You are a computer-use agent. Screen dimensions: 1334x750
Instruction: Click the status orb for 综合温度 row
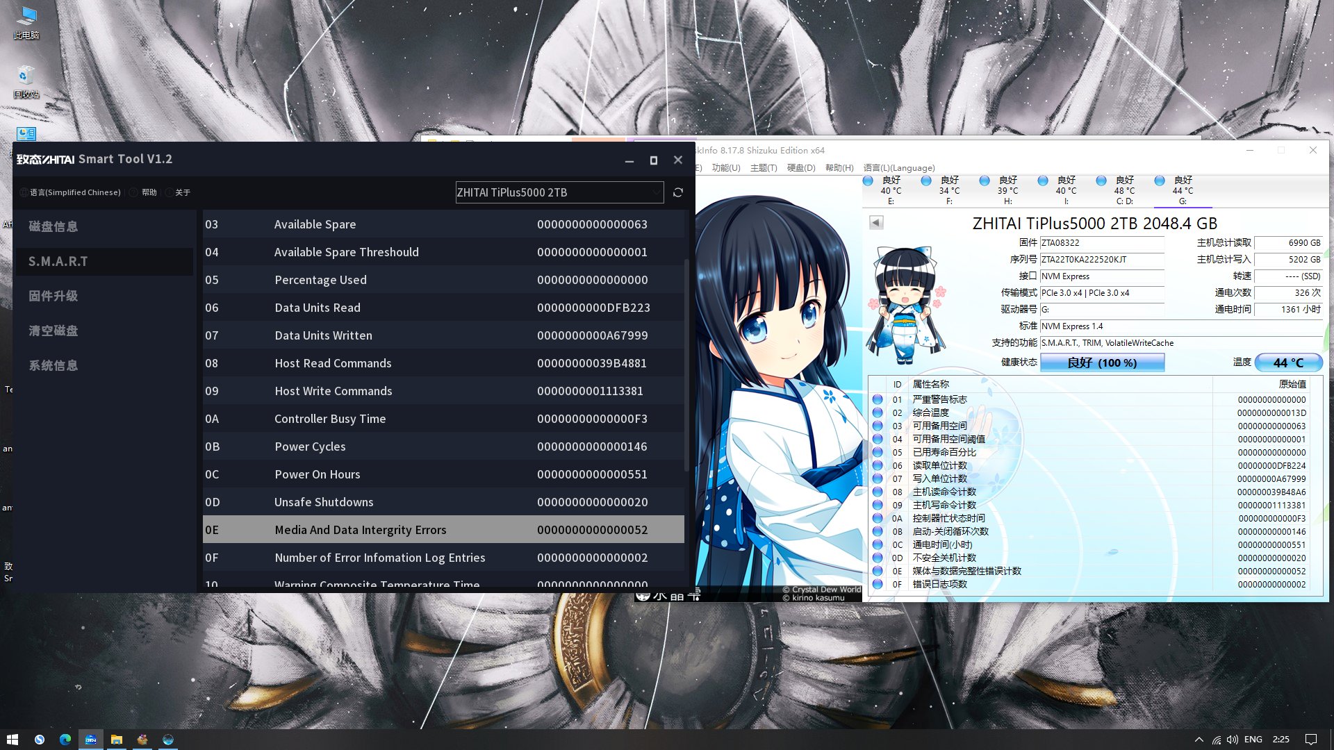pyautogui.click(x=878, y=412)
